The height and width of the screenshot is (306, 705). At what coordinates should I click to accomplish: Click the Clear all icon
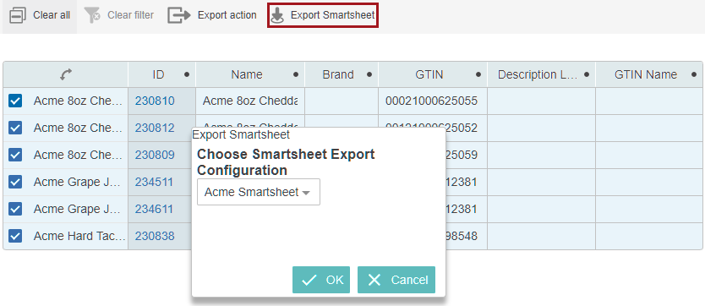click(18, 15)
